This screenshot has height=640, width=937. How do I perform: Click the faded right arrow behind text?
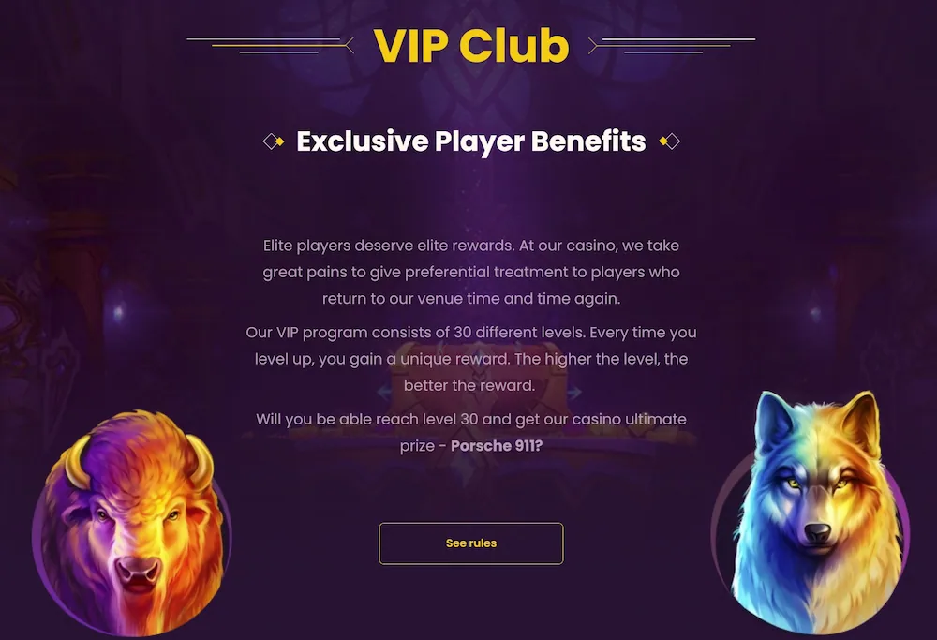point(574,393)
